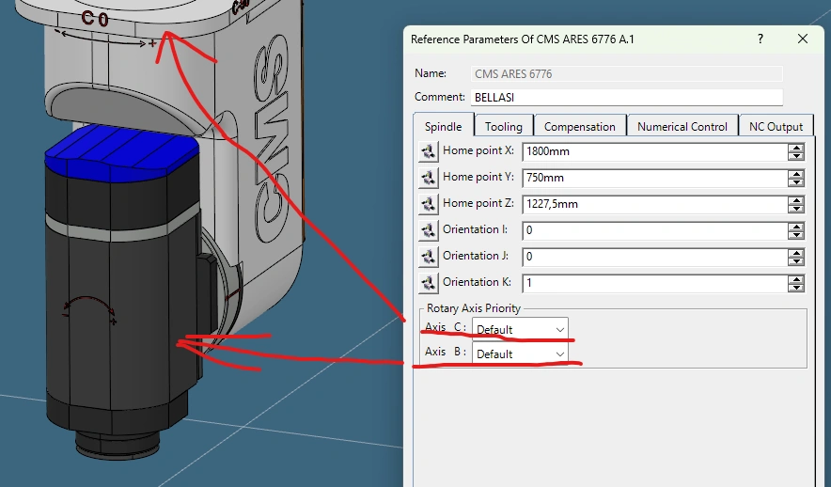Increase Home point X with up arrow
831x487 pixels.
796,148
